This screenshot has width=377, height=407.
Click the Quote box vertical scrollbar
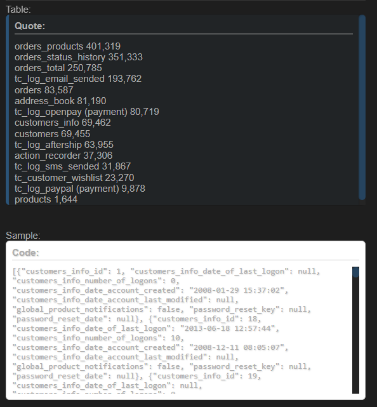click(x=362, y=107)
